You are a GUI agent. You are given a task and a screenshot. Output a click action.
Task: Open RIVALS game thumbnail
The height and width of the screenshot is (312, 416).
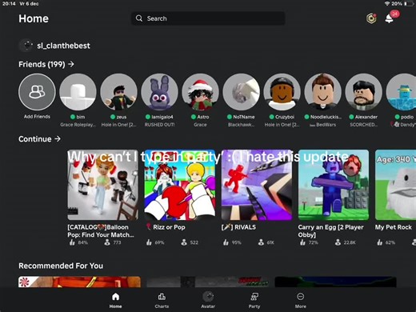tap(257, 185)
